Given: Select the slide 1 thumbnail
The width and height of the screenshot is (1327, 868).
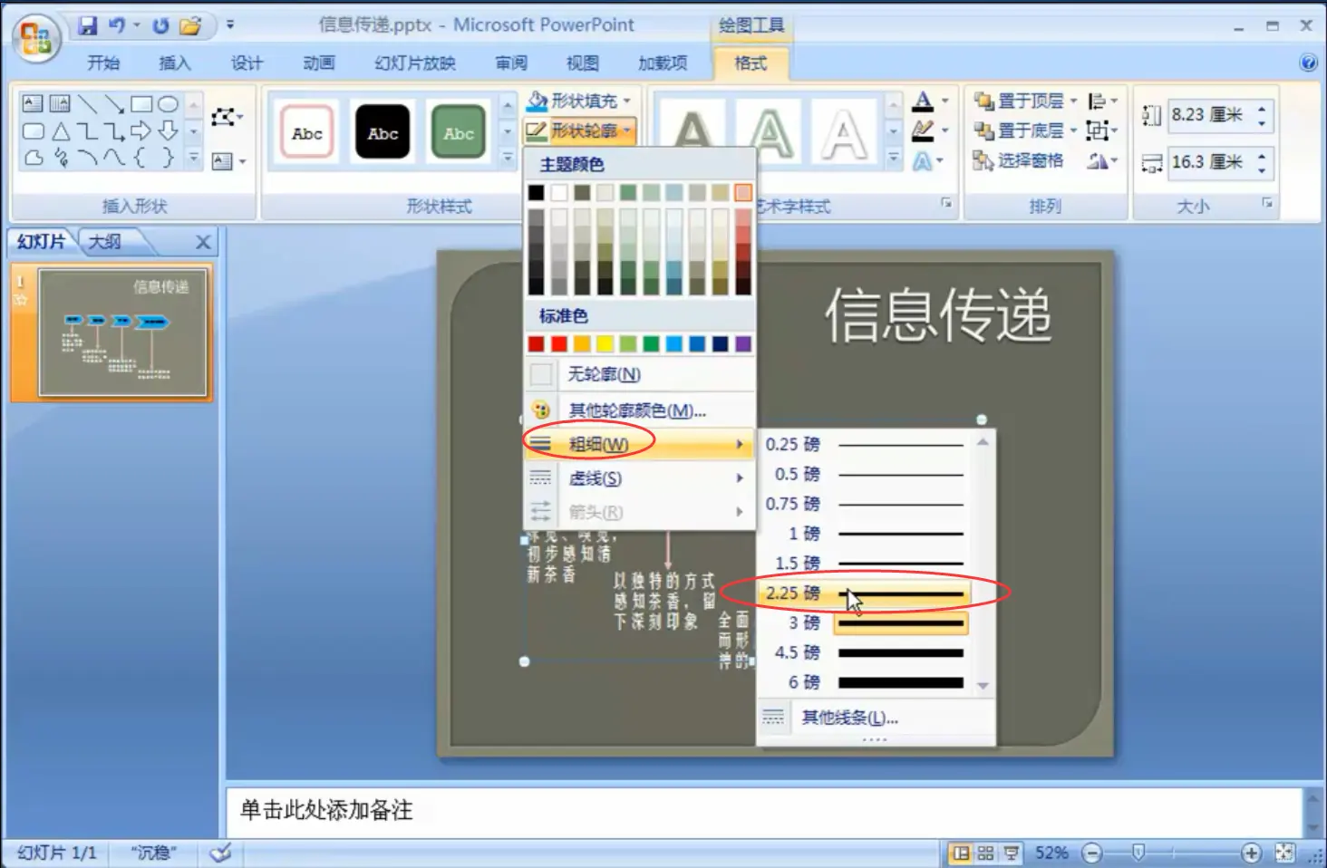Looking at the screenshot, I should pyautogui.click(x=122, y=333).
